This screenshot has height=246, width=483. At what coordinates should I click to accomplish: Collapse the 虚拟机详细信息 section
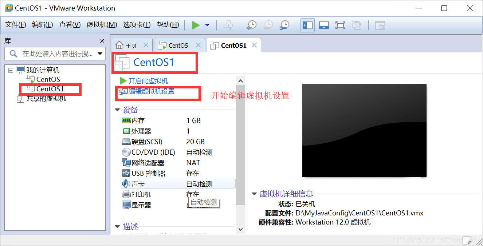[x=254, y=194]
